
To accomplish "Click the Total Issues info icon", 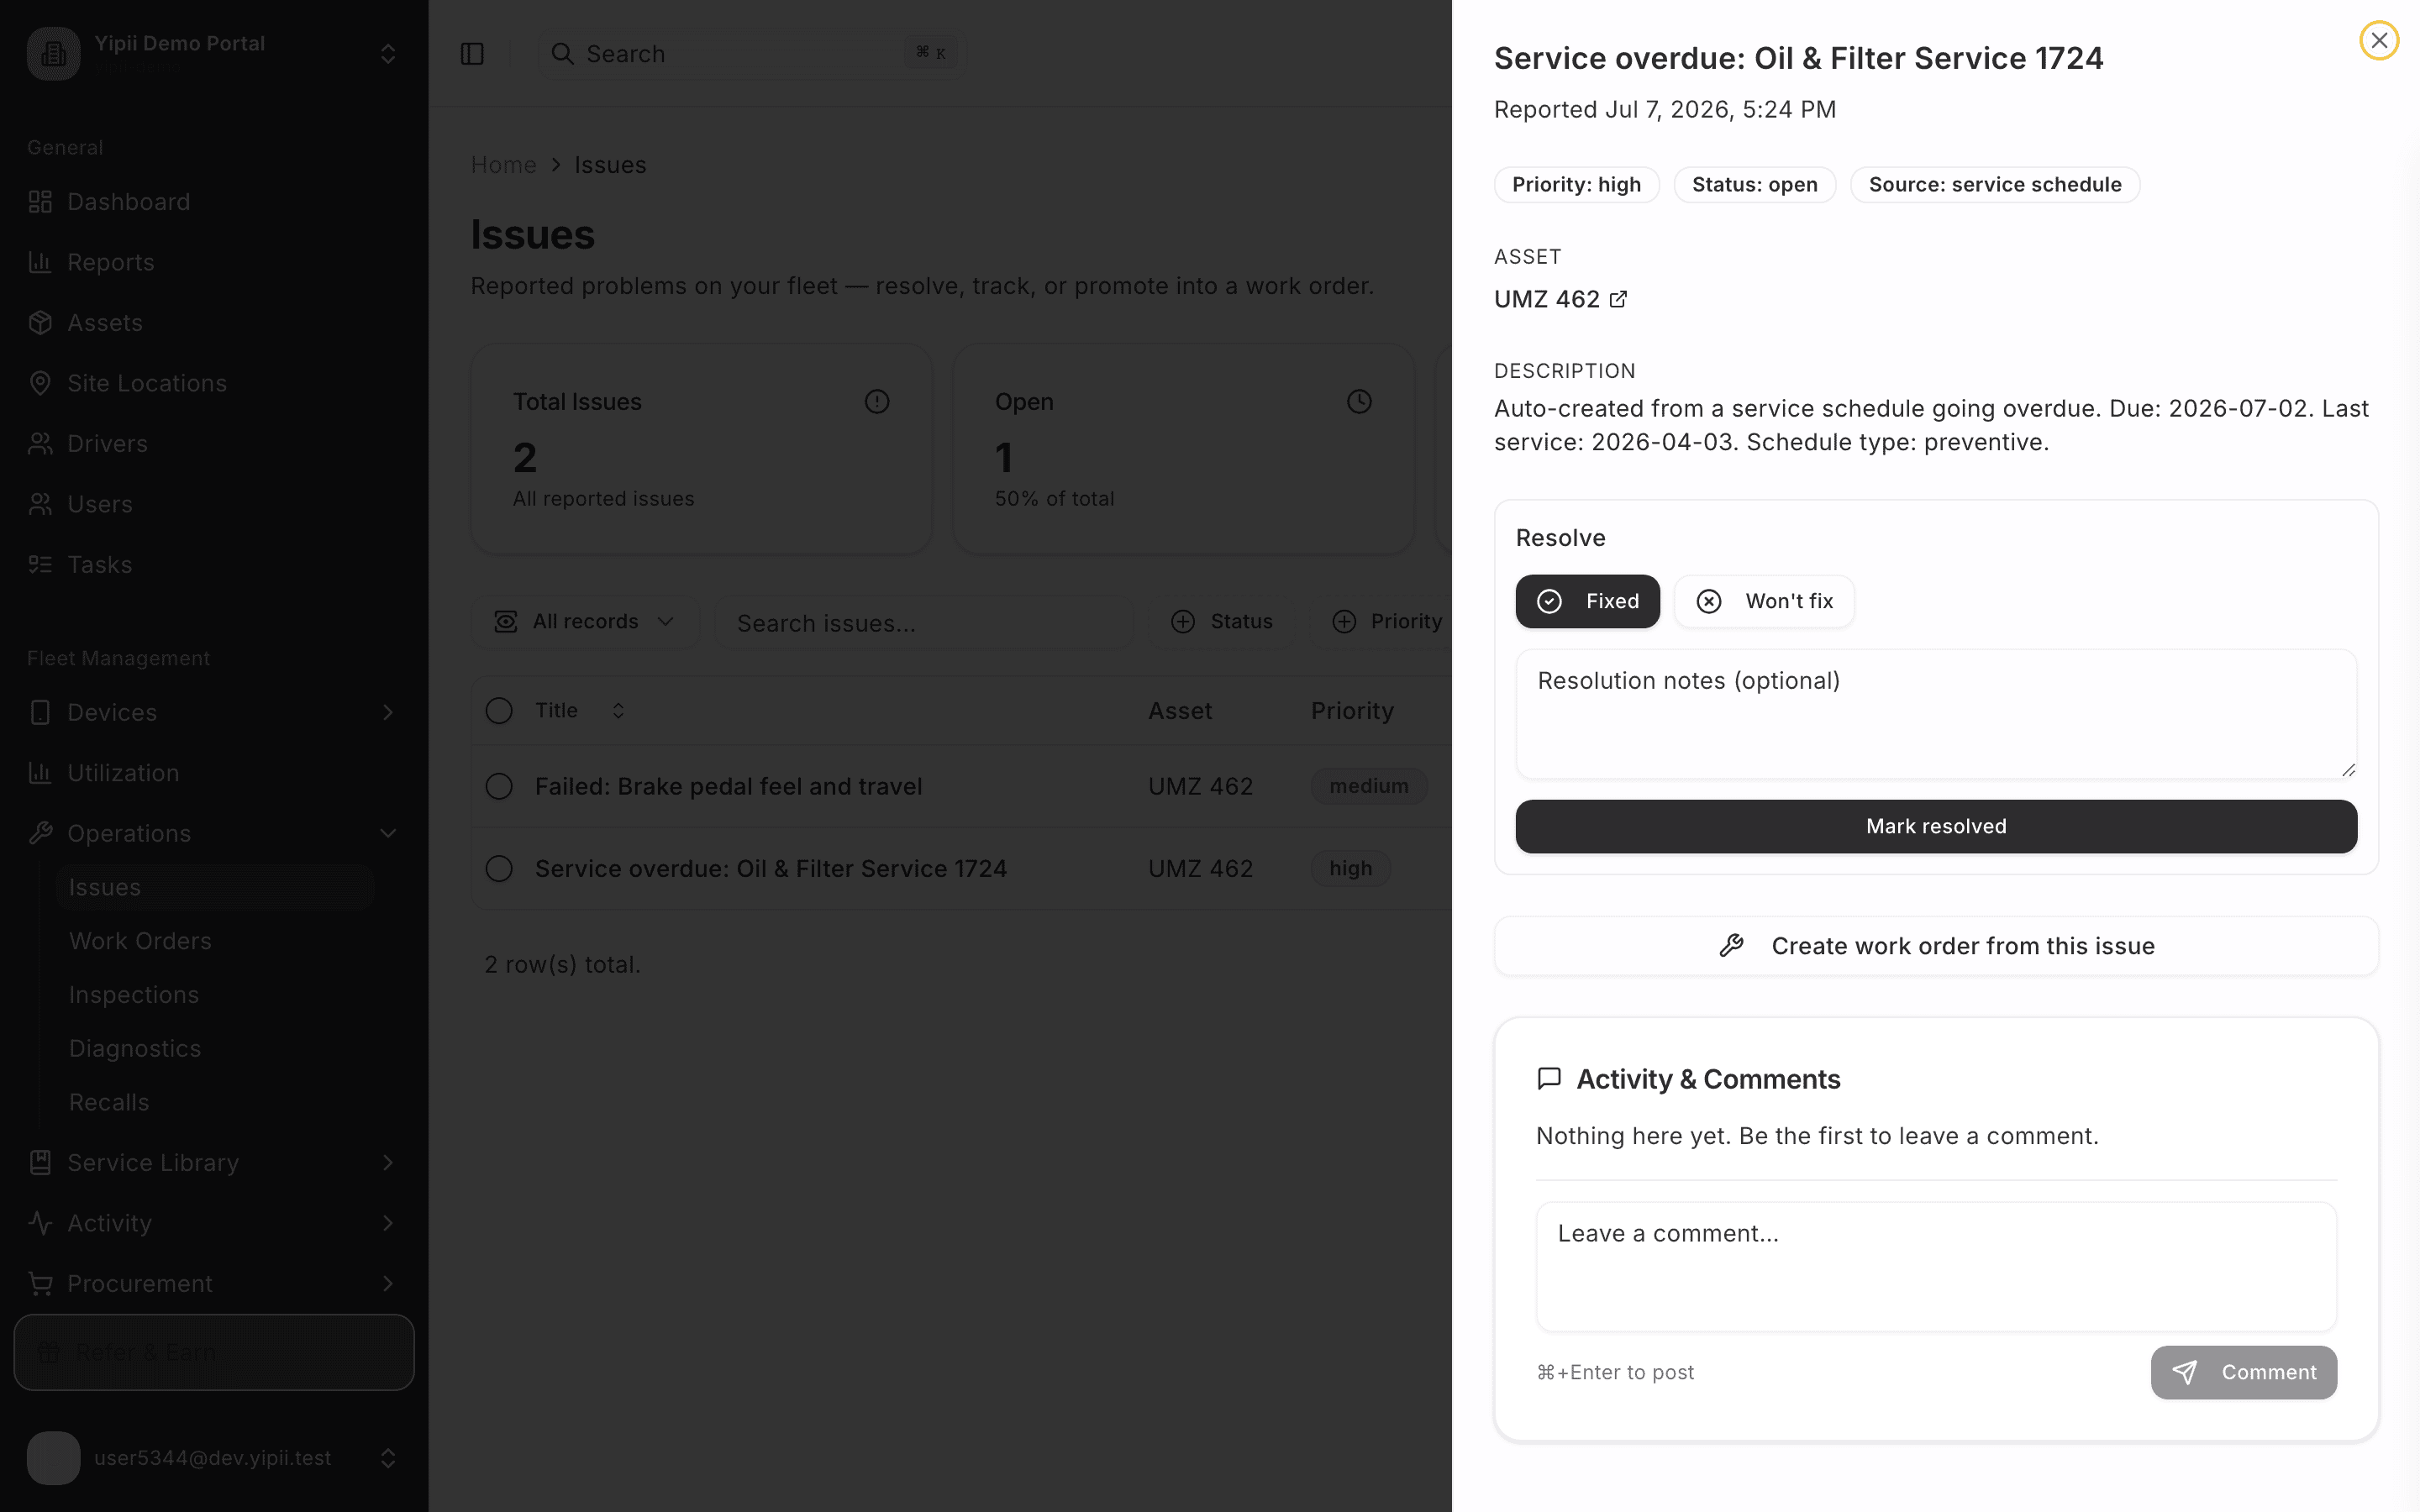I will (x=877, y=402).
